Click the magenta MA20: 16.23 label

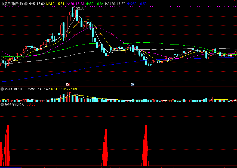[x=75, y=4]
